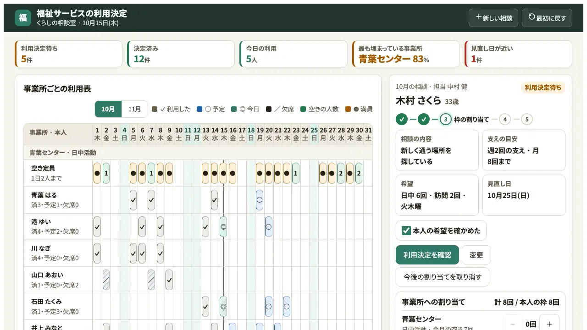Select the 15 木 date column header
Image resolution: width=587 pixels, height=330 pixels.
click(x=223, y=134)
